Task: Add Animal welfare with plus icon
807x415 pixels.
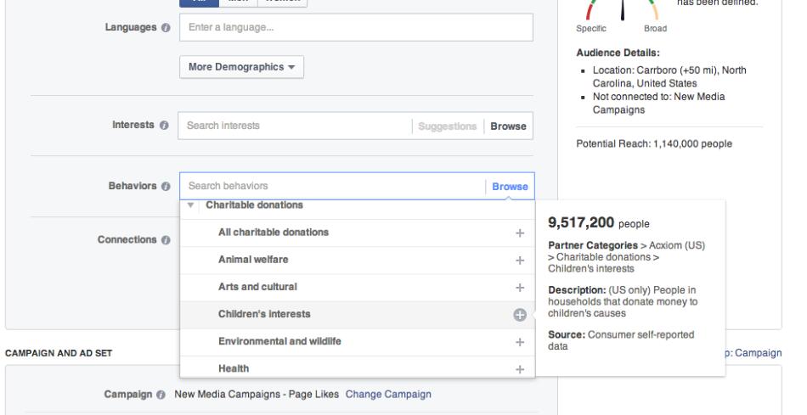Action: click(x=520, y=261)
